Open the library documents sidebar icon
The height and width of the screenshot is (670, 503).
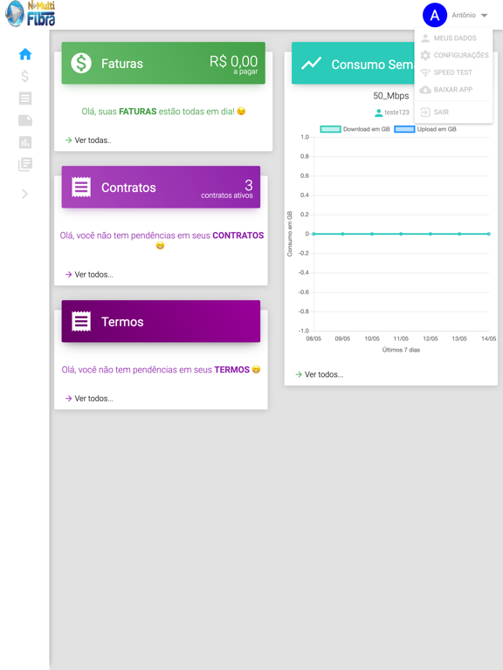pyautogui.click(x=25, y=164)
